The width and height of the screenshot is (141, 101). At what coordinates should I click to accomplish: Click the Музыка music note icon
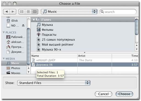39,25
